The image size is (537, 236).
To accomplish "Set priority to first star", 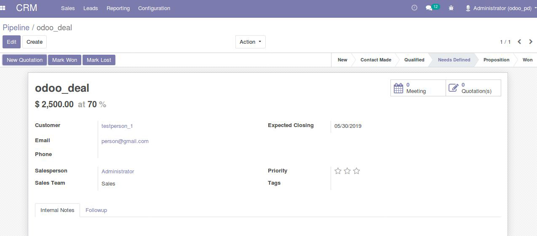I will click(x=338, y=171).
